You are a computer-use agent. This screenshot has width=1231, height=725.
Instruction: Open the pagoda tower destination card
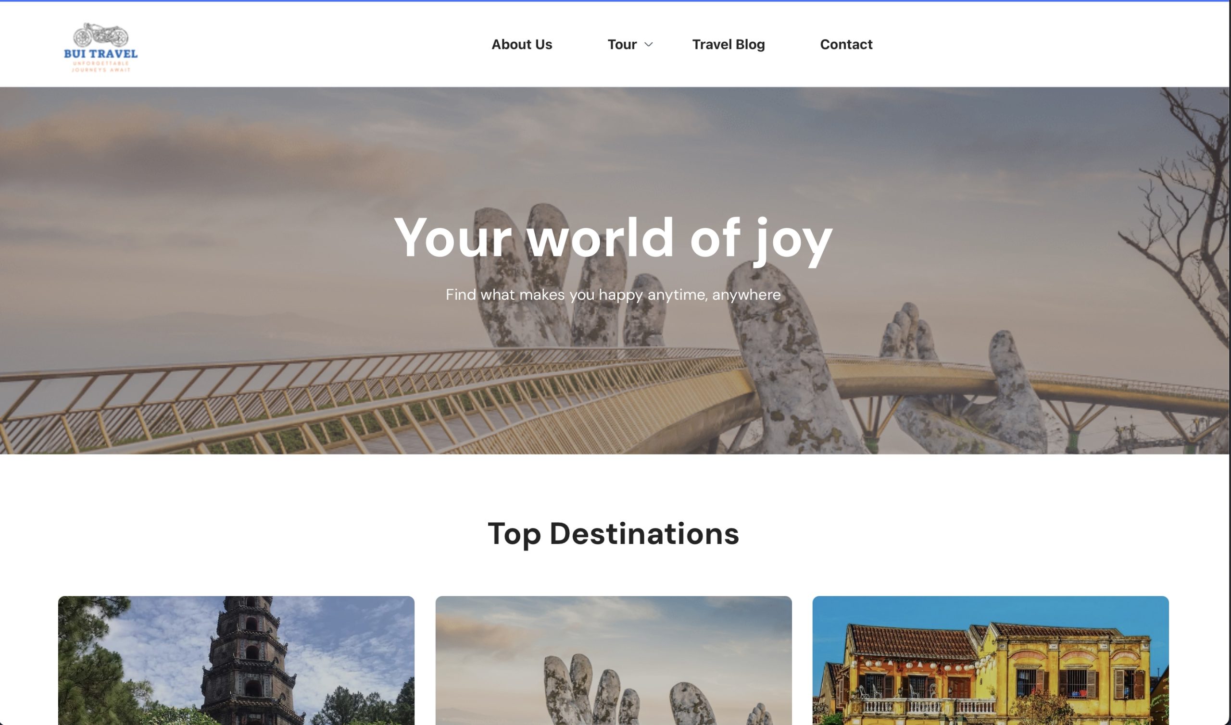click(236, 660)
